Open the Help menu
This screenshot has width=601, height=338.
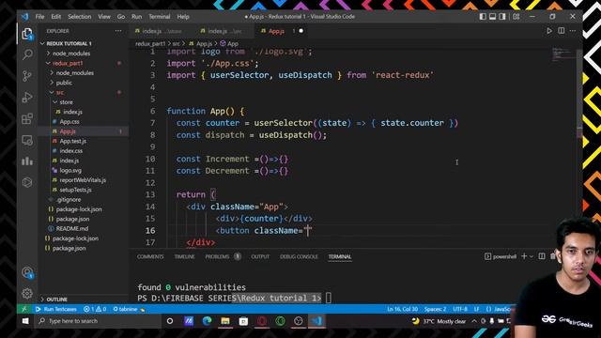tap(183, 17)
